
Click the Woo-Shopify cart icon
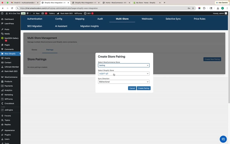tap(2, 54)
